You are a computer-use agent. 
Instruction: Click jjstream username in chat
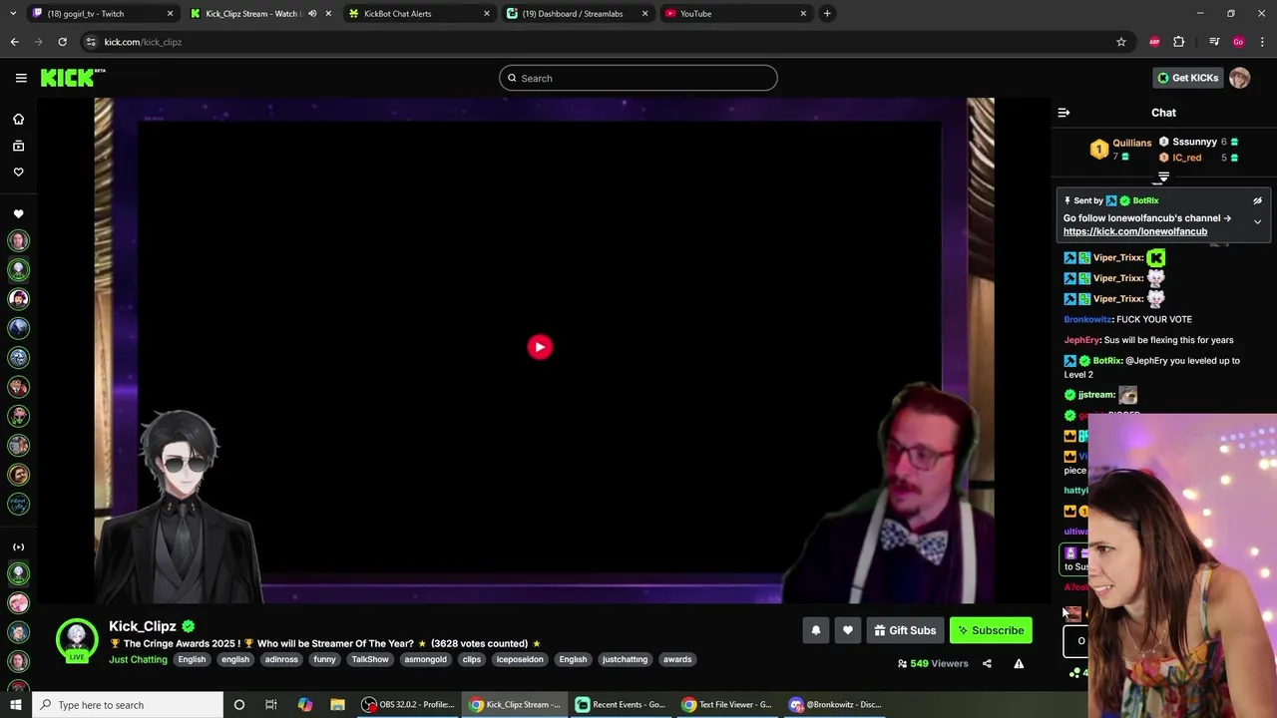coord(1096,395)
